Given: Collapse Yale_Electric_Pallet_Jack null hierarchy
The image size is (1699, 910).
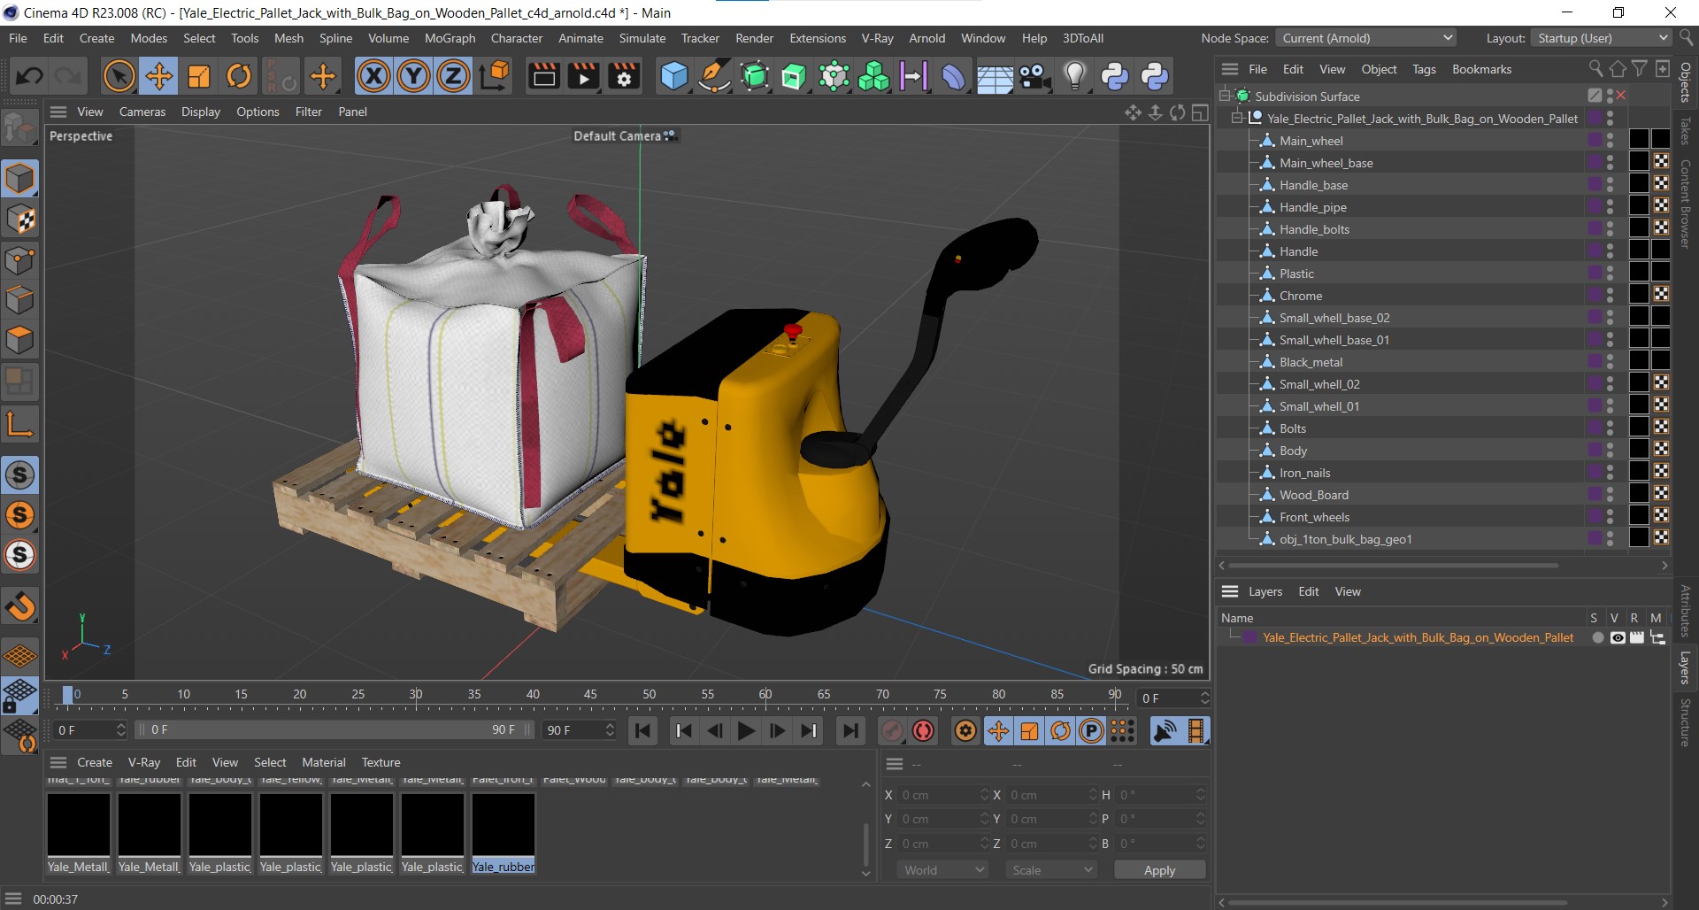Looking at the screenshot, I should tap(1237, 118).
